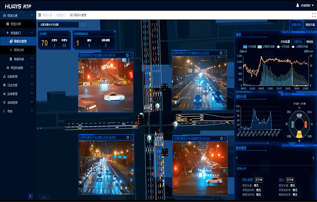Image resolution: width=317 pixels, height=202 pixels.
Task: Switch to the 方向流量 chart tab
Action: point(285,42)
